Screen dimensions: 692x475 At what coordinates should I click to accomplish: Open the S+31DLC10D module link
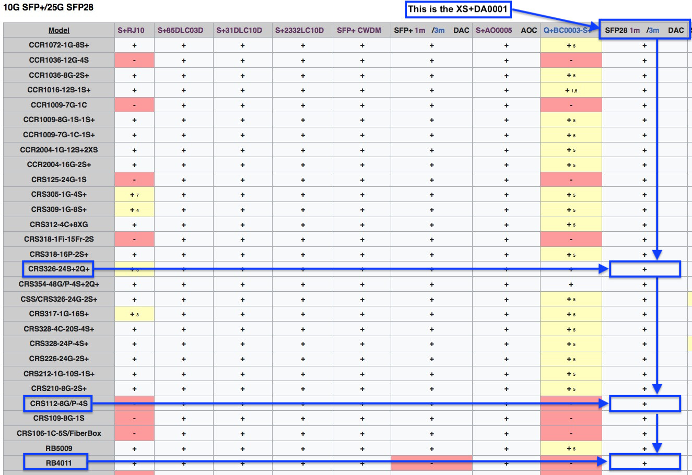point(239,30)
